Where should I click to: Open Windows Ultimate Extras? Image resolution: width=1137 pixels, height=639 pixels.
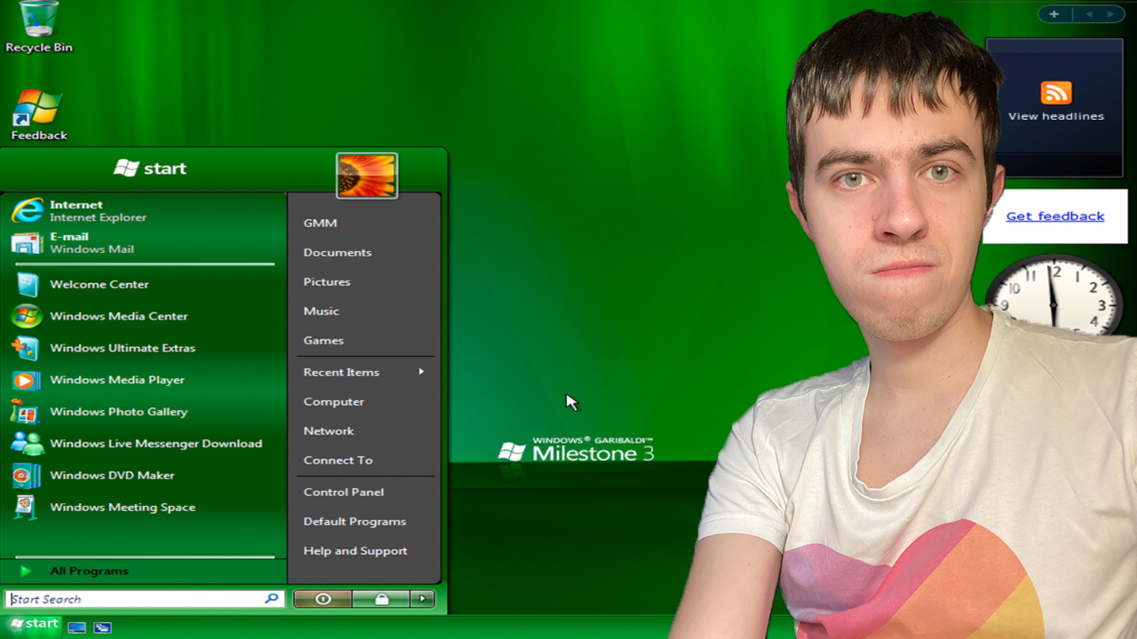(122, 348)
